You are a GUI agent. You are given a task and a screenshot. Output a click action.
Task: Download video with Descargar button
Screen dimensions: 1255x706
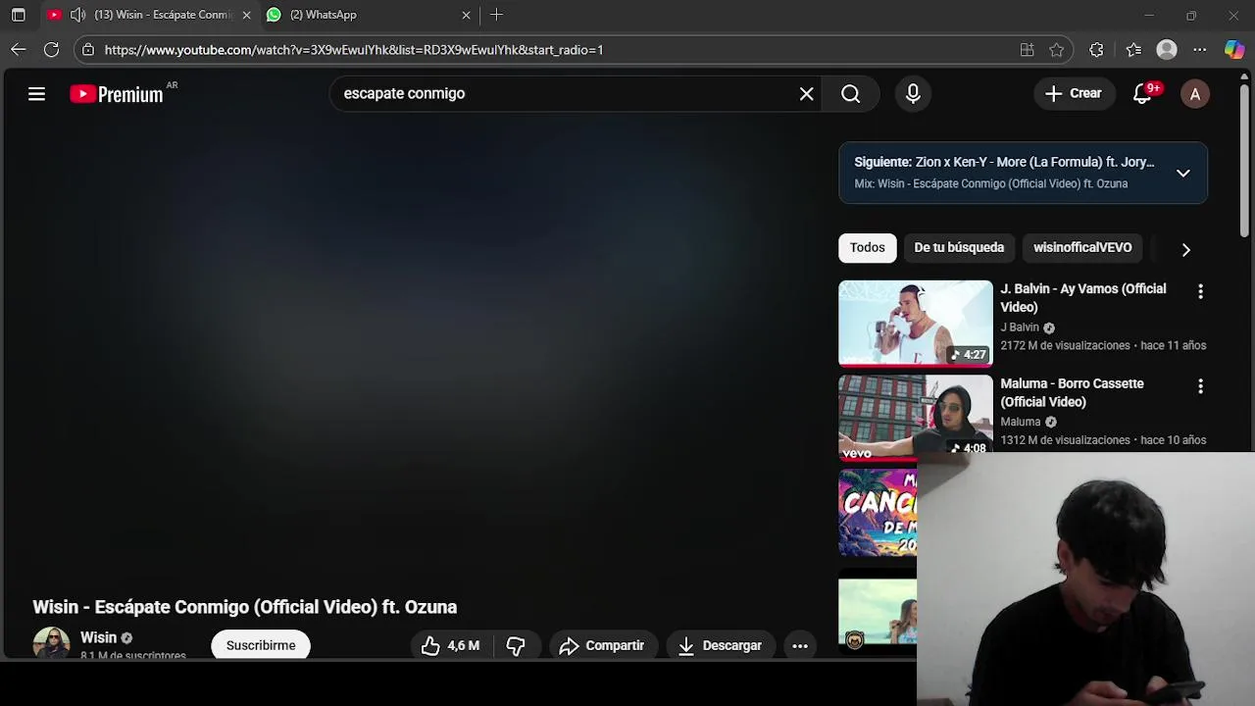click(720, 645)
